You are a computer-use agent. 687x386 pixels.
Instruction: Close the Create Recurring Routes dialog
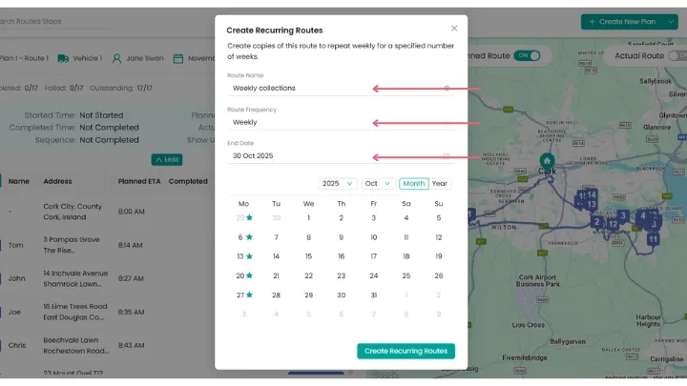(x=454, y=29)
